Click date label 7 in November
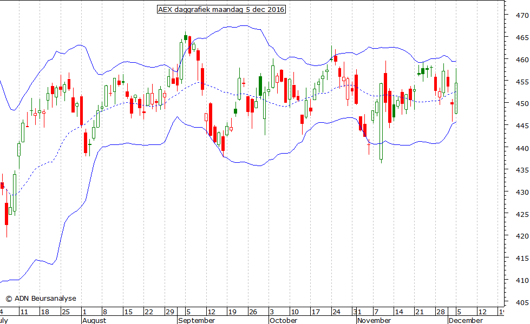This screenshot has width=530, height=324. click(376, 312)
